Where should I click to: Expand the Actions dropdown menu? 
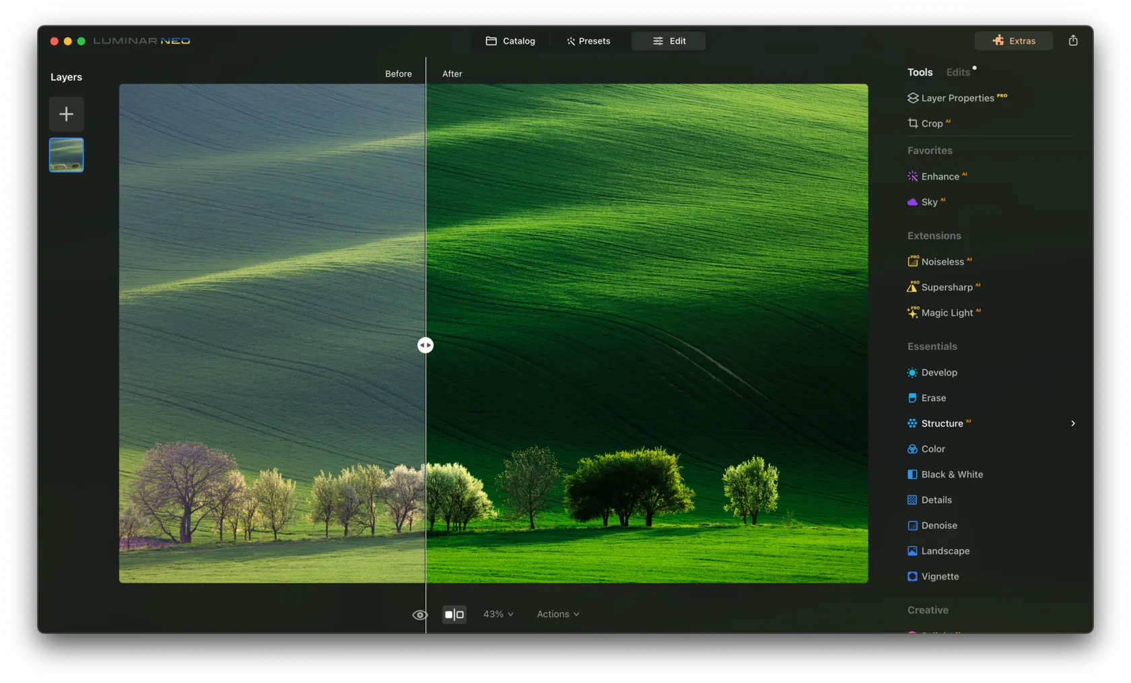(558, 614)
